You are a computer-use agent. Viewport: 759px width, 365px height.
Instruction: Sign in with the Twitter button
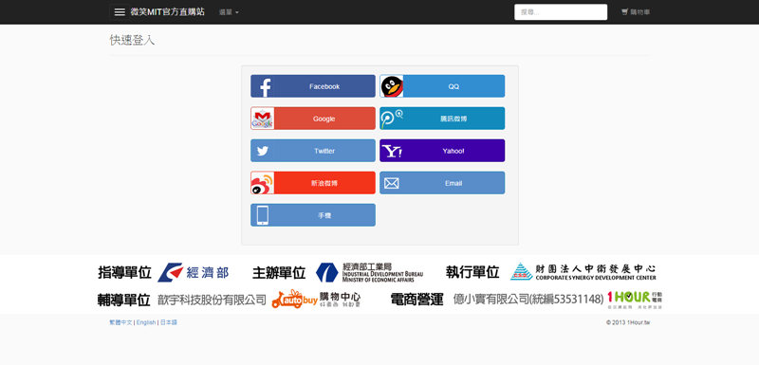313,151
